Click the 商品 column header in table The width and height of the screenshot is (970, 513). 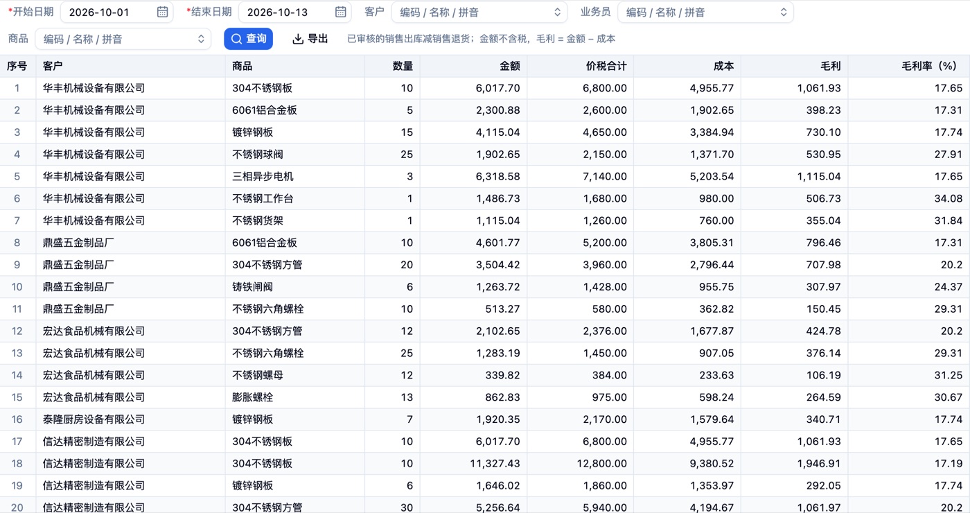click(295, 66)
